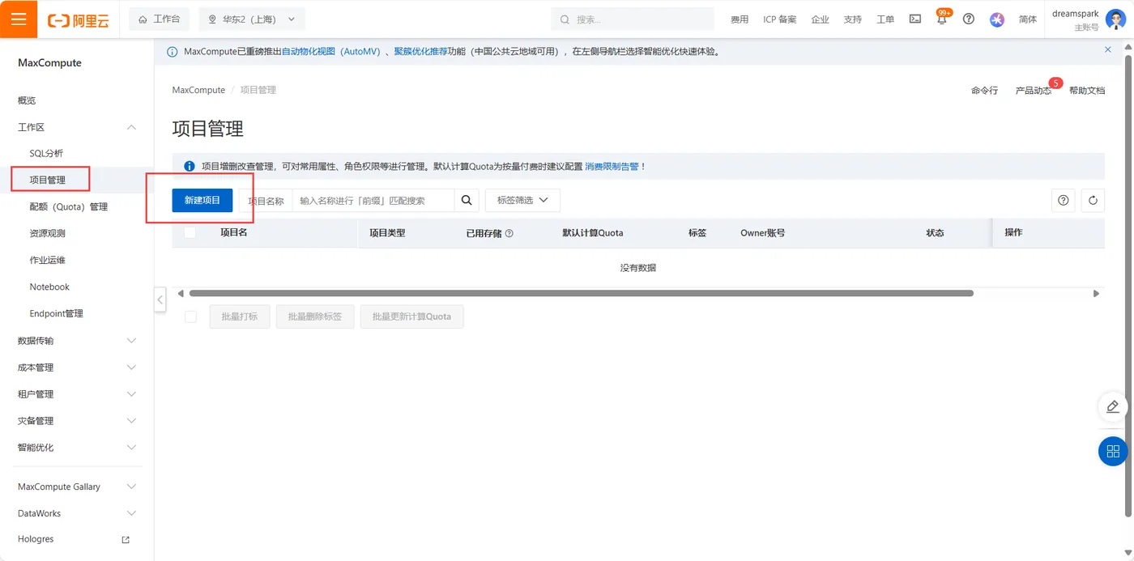Open SQL分析 in sidebar
Viewport: 1134px width, 561px height.
point(46,153)
